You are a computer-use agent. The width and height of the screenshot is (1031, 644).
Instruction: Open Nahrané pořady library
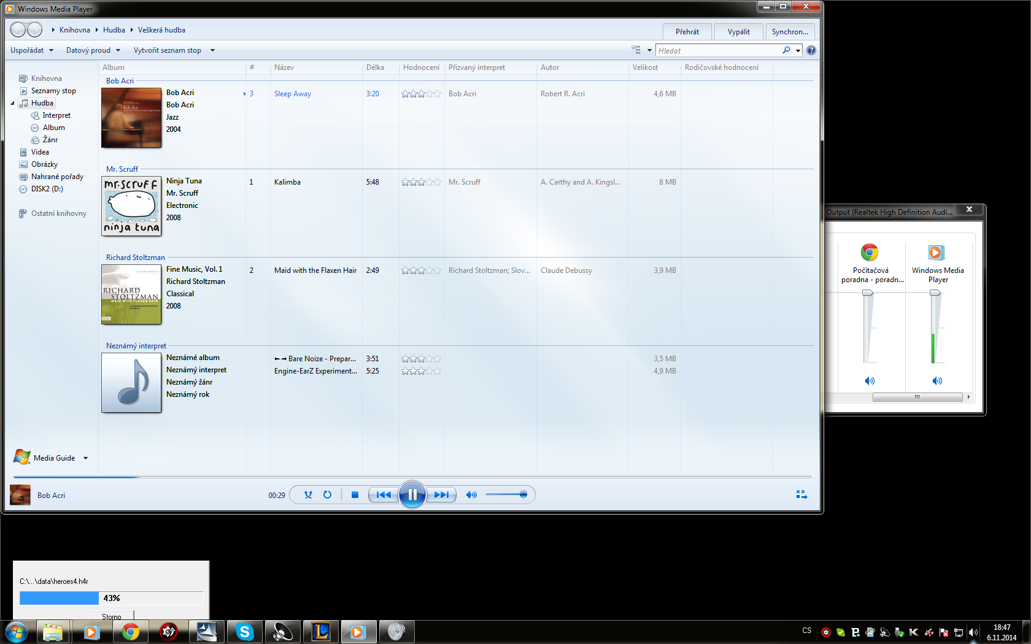(x=57, y=177)
